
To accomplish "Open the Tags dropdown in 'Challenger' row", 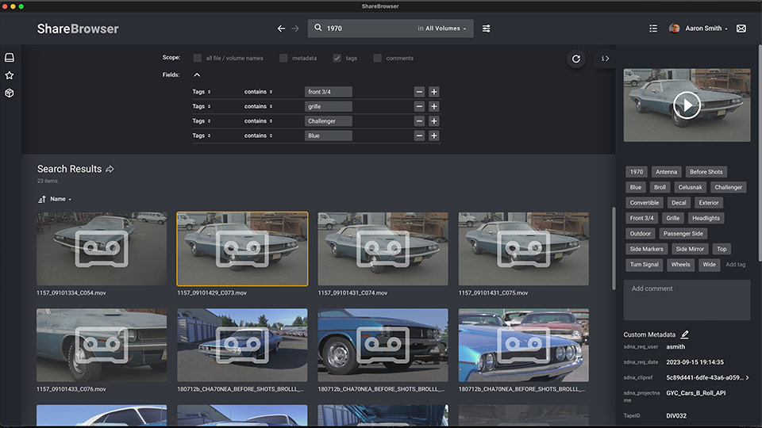I will 201,120.
